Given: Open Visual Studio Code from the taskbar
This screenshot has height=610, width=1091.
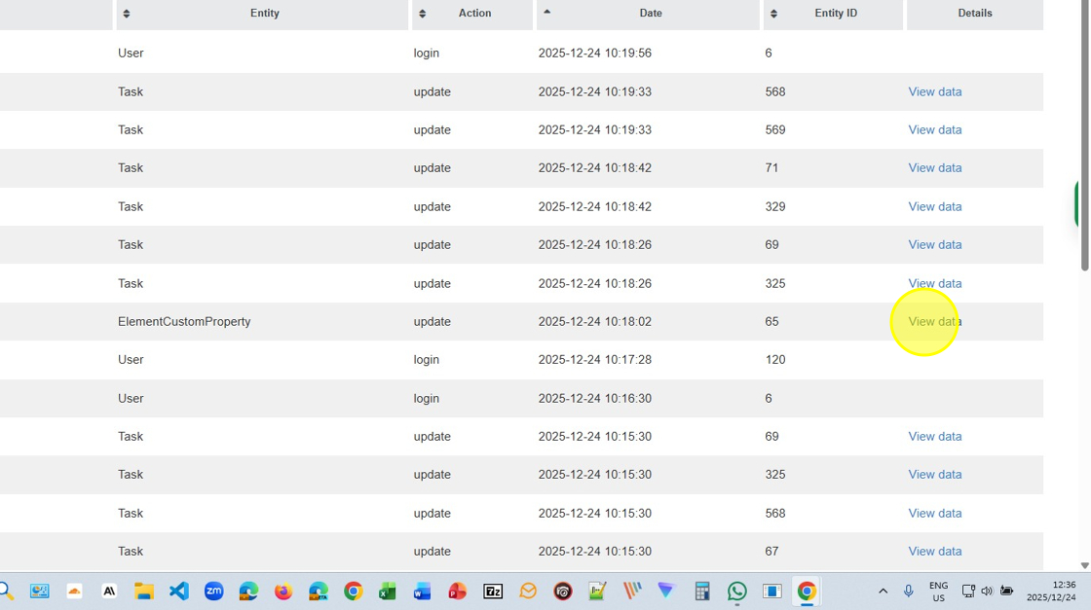Looking at the screenshot, I should coord(179,591).
